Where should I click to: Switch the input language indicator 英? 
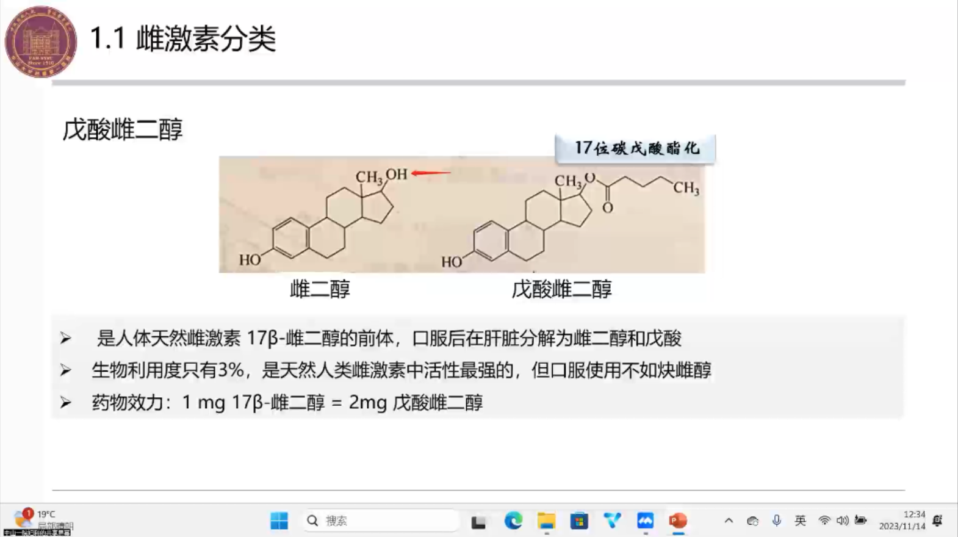coord(800,521)
